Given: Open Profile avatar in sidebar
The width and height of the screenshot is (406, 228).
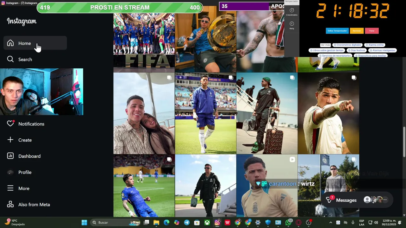Looking at the screenshot, I should pyautogui.click(x=10, y=172).
